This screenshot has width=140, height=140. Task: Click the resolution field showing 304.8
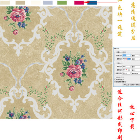pyautogui.click(x=126, y=73)
